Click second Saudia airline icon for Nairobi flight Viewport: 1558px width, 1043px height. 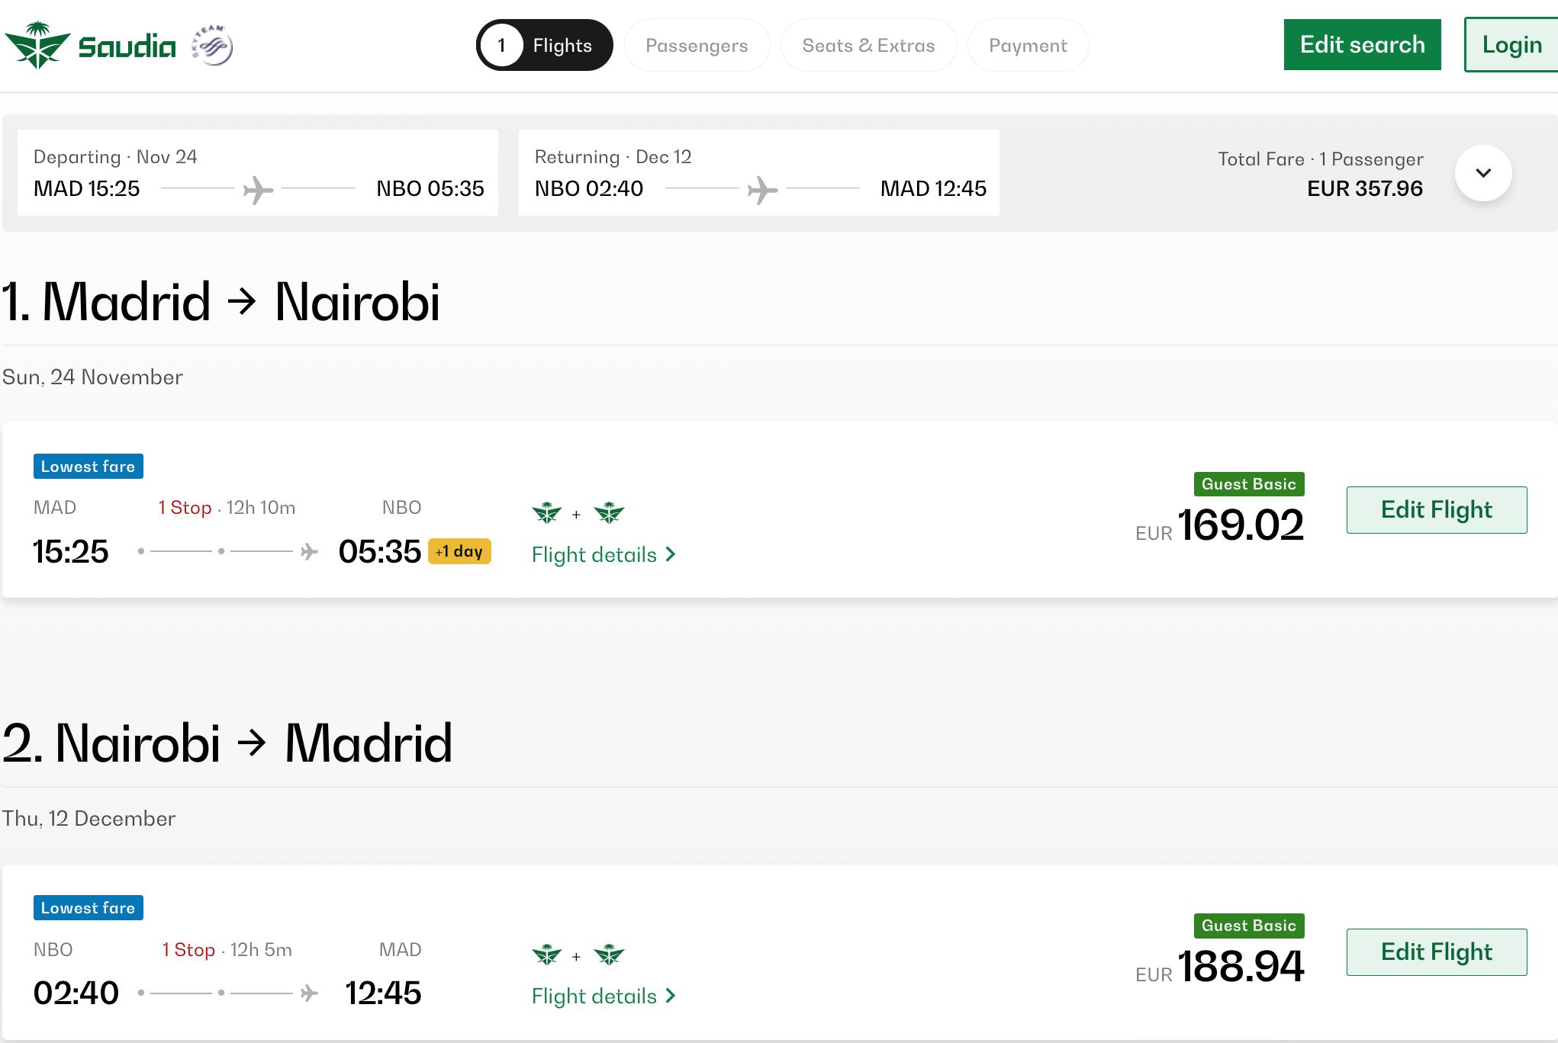[x=609, y=955]
